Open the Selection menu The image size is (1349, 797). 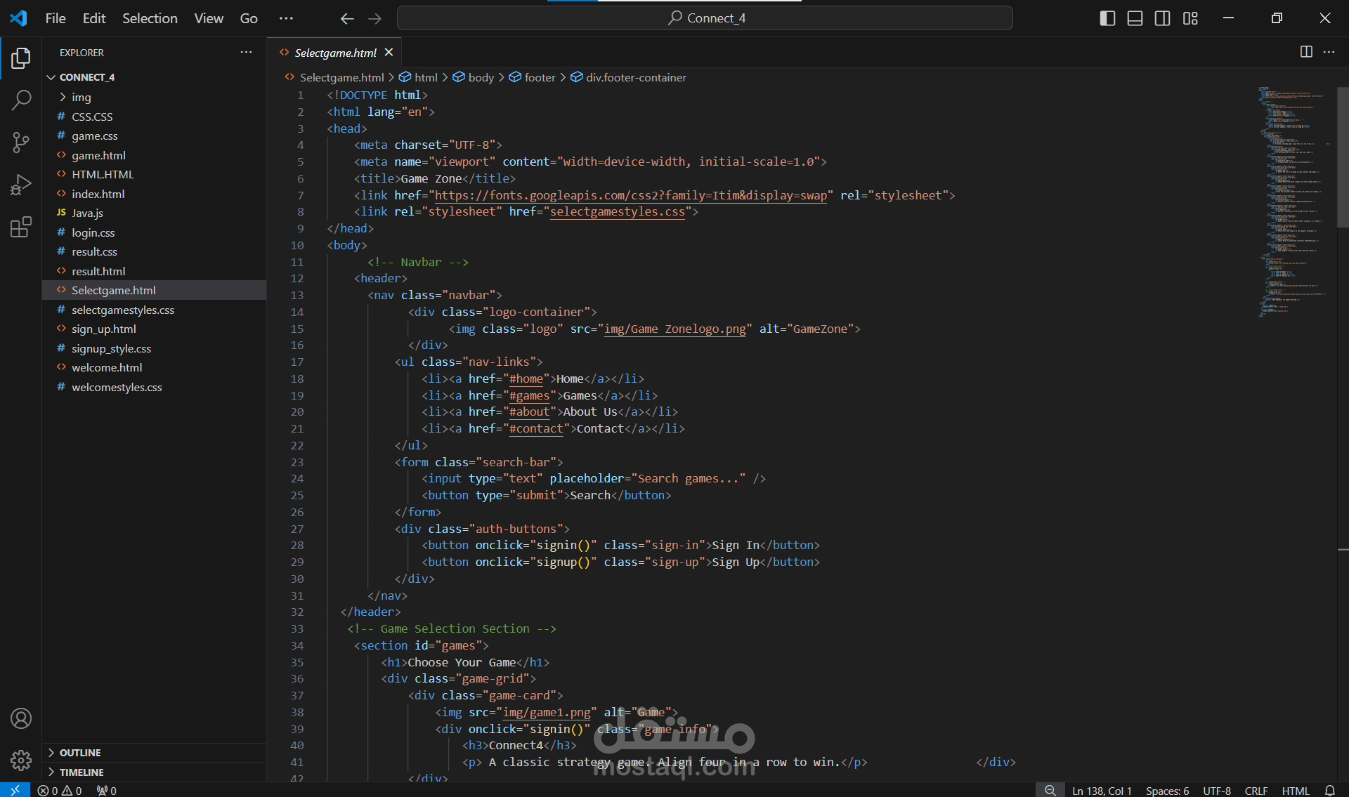coord(150,18)
